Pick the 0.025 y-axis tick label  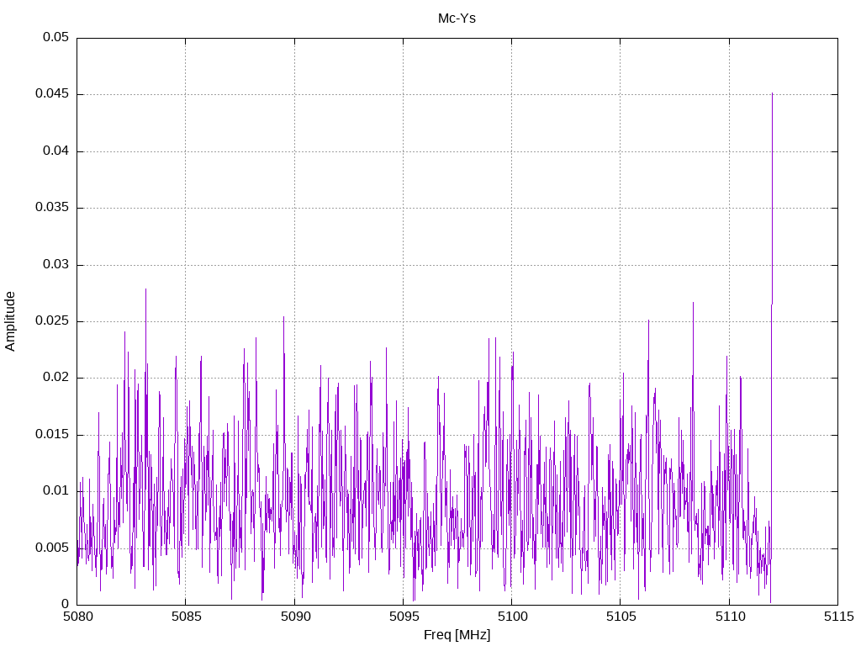pyautogui.click(x=52, y=321)
